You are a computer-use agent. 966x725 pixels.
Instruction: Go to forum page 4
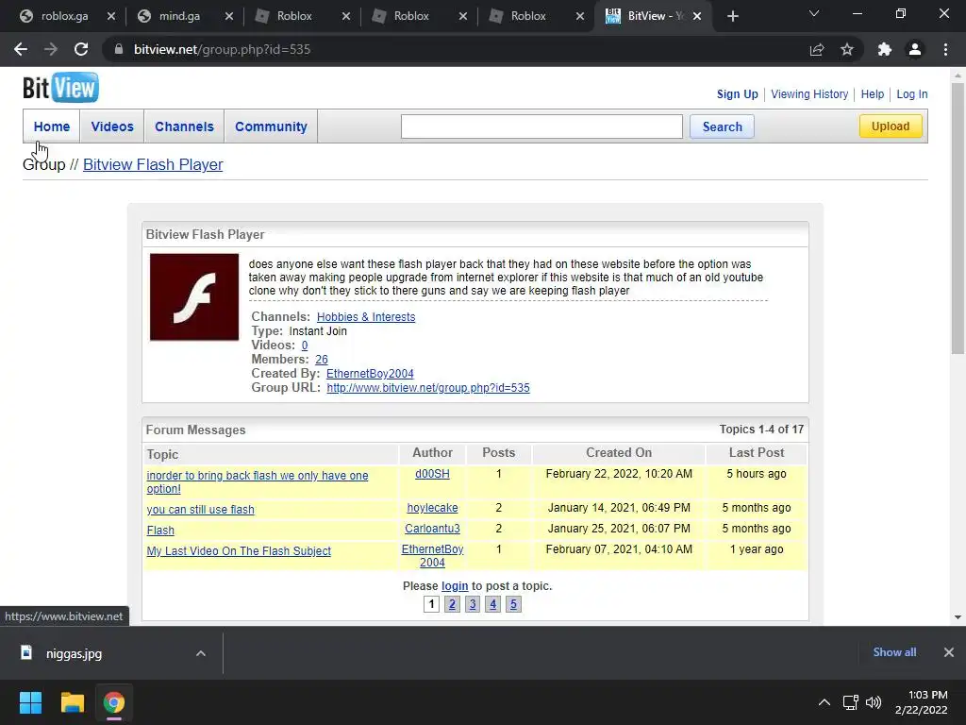[x=492, y=604]
